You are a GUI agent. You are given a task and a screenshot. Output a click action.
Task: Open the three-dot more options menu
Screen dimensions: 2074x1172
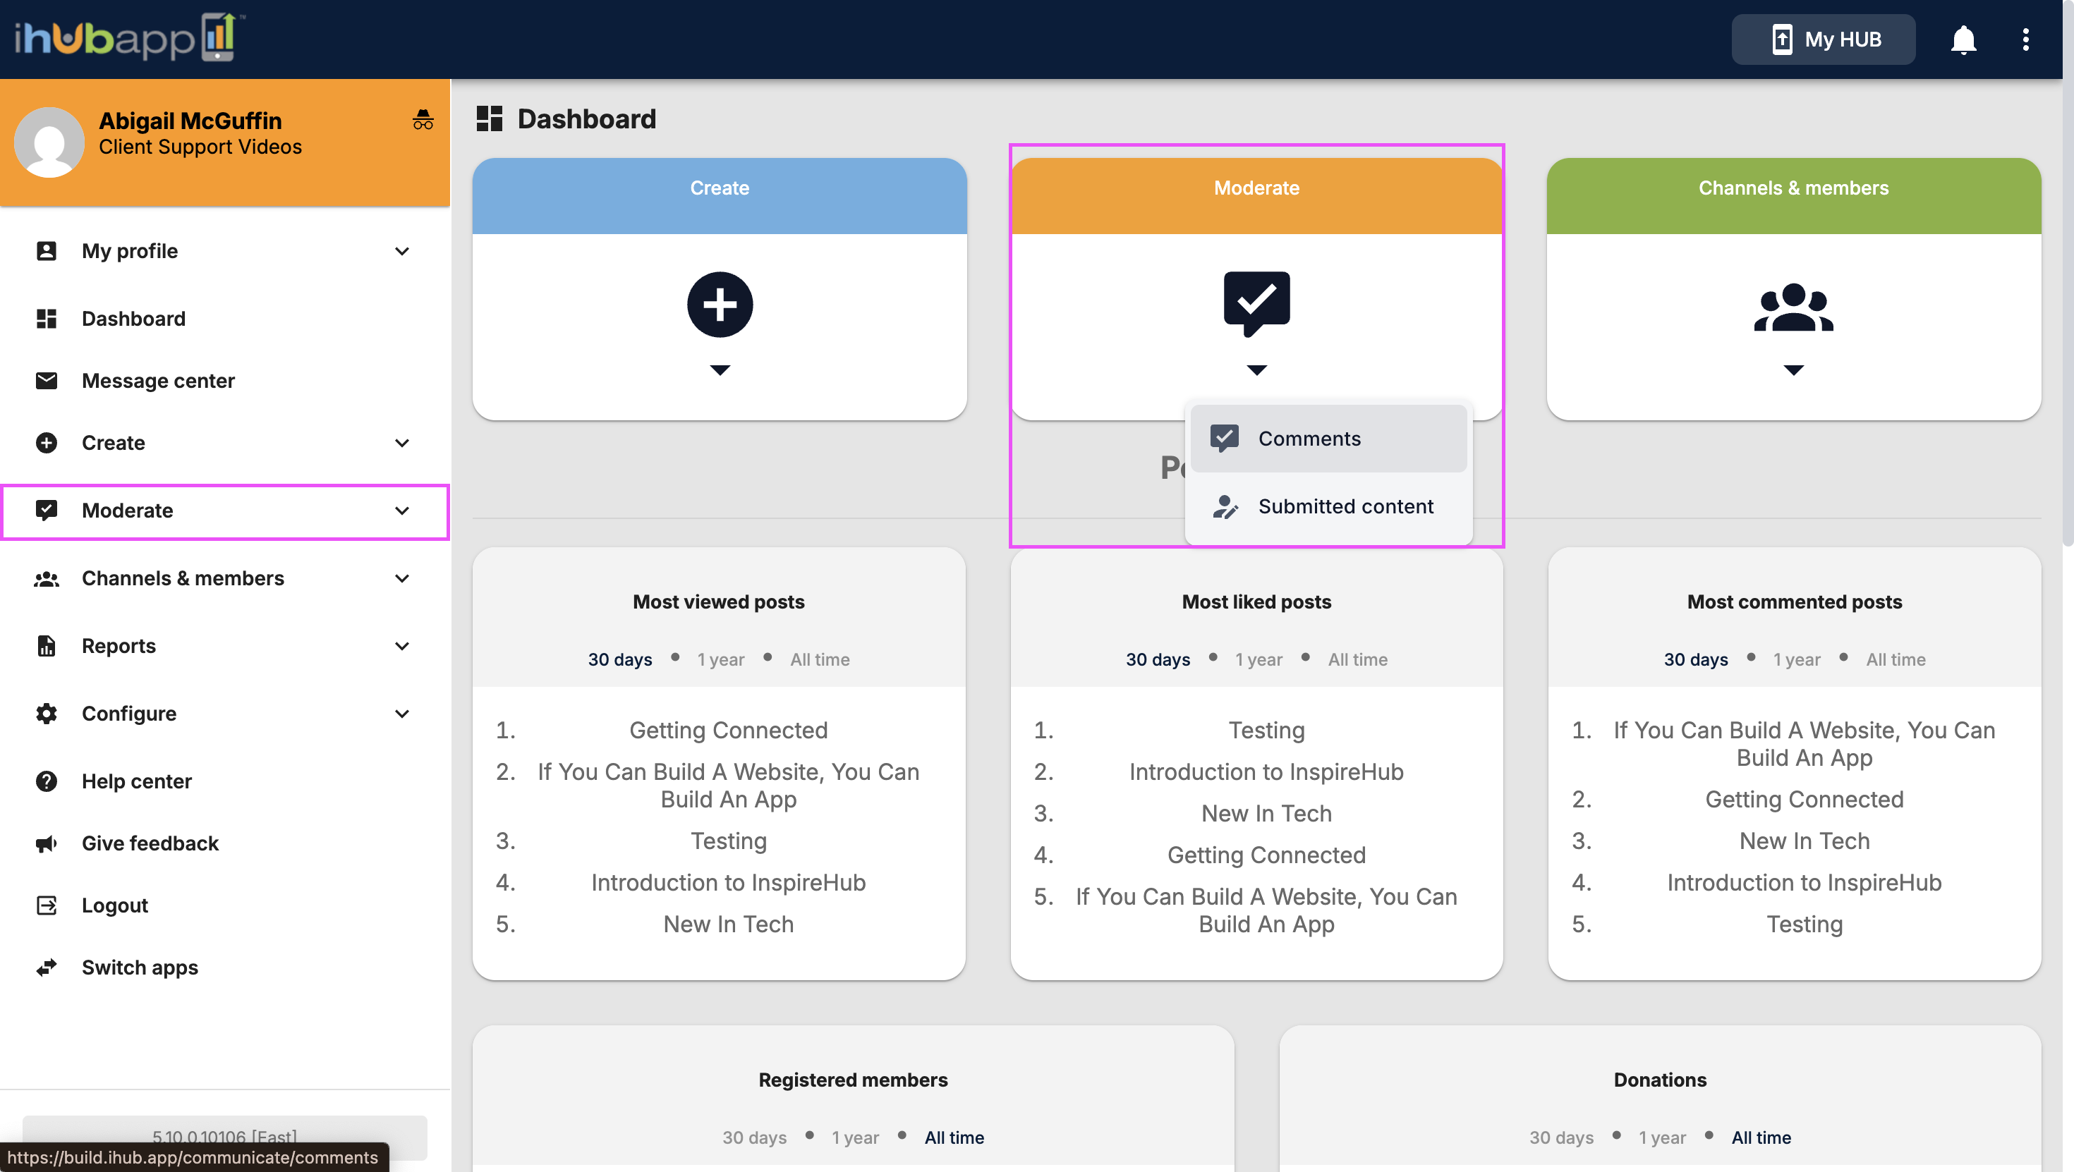[x=2026, y=39]
